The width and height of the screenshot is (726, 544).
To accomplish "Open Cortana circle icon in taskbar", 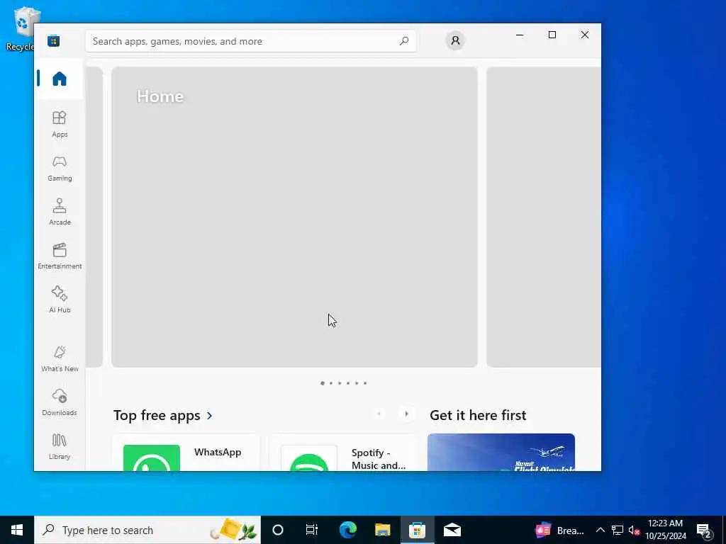I will pos(278,530).
